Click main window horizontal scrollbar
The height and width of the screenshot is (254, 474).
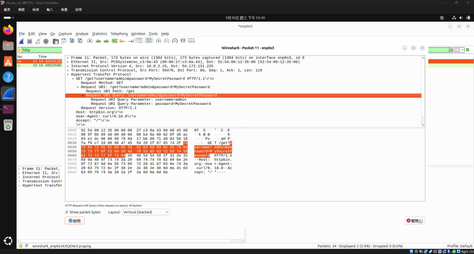coord(131,241)
